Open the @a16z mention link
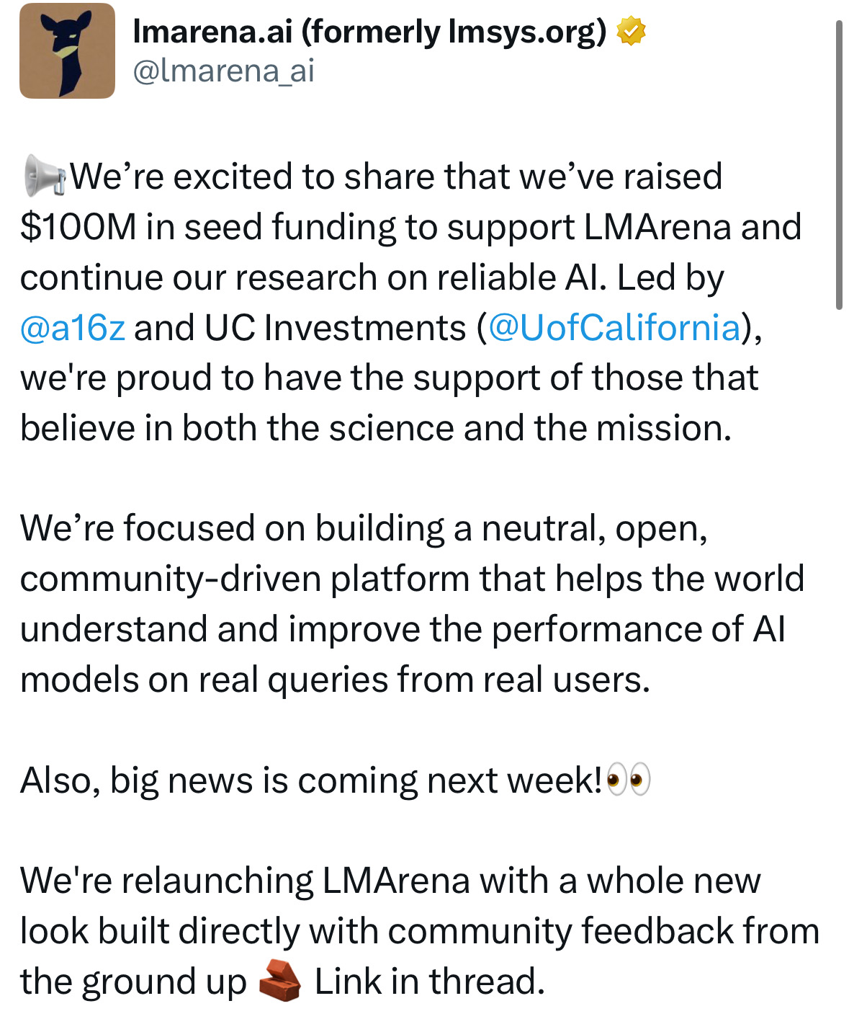The image size is (849, 1019). tap(73, 328)
